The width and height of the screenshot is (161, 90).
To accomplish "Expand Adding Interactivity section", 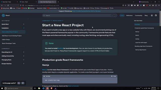I will [24, 56].
